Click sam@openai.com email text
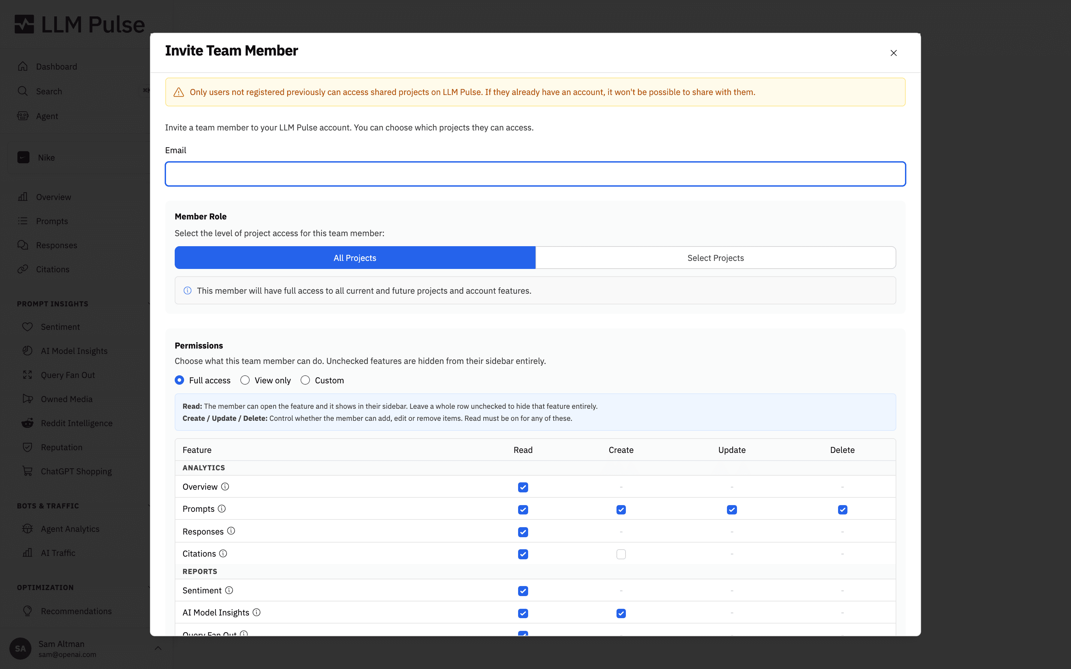Screen dimensions: 1071x669 (x=67, y=654)
